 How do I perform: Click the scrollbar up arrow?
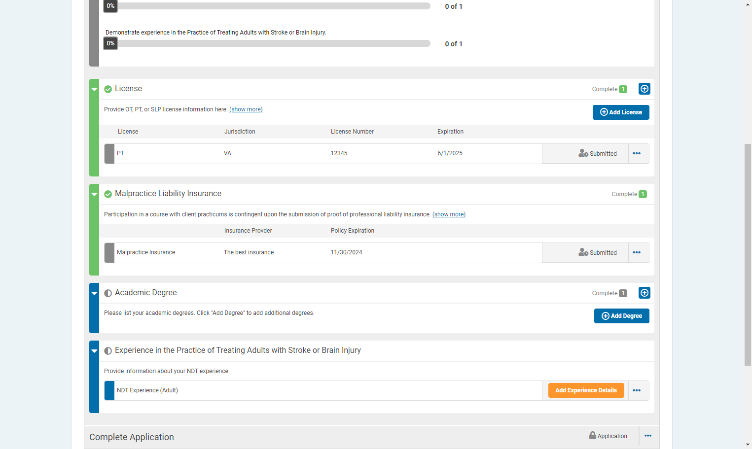tap(748, 4)
